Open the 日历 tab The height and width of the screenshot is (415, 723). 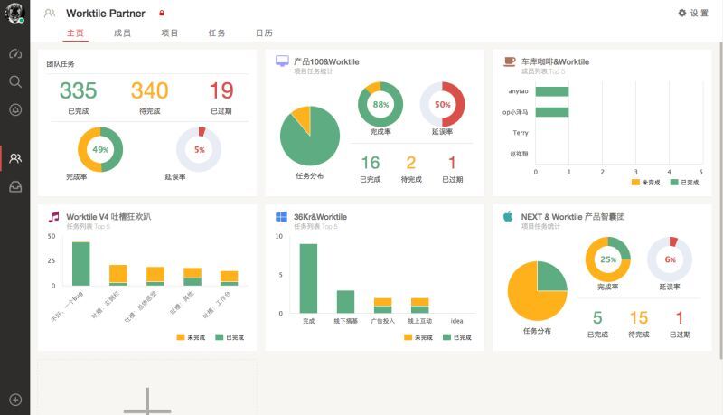coord(263,33)
